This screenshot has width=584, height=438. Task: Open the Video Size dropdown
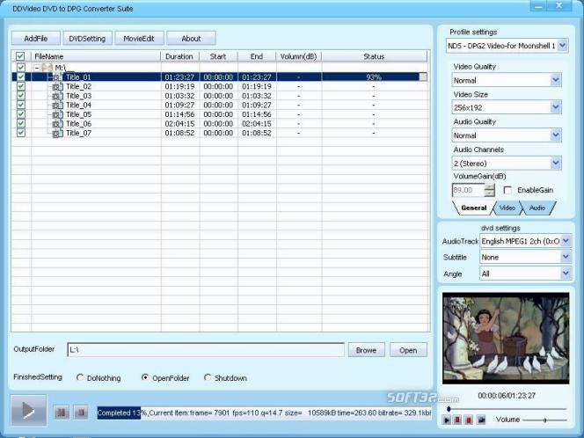556,107
